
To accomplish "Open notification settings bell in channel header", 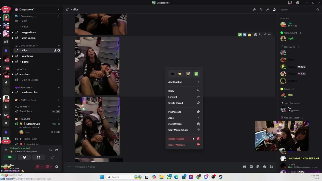I will click(261, 10).
